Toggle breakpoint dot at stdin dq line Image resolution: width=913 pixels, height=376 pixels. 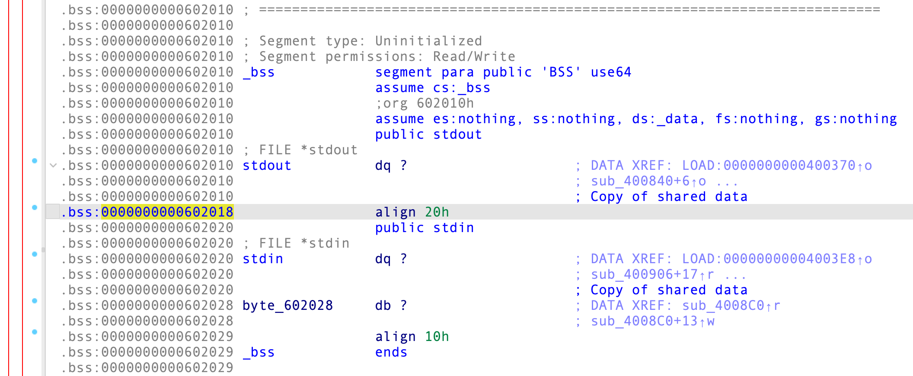(x=35, y=254)
